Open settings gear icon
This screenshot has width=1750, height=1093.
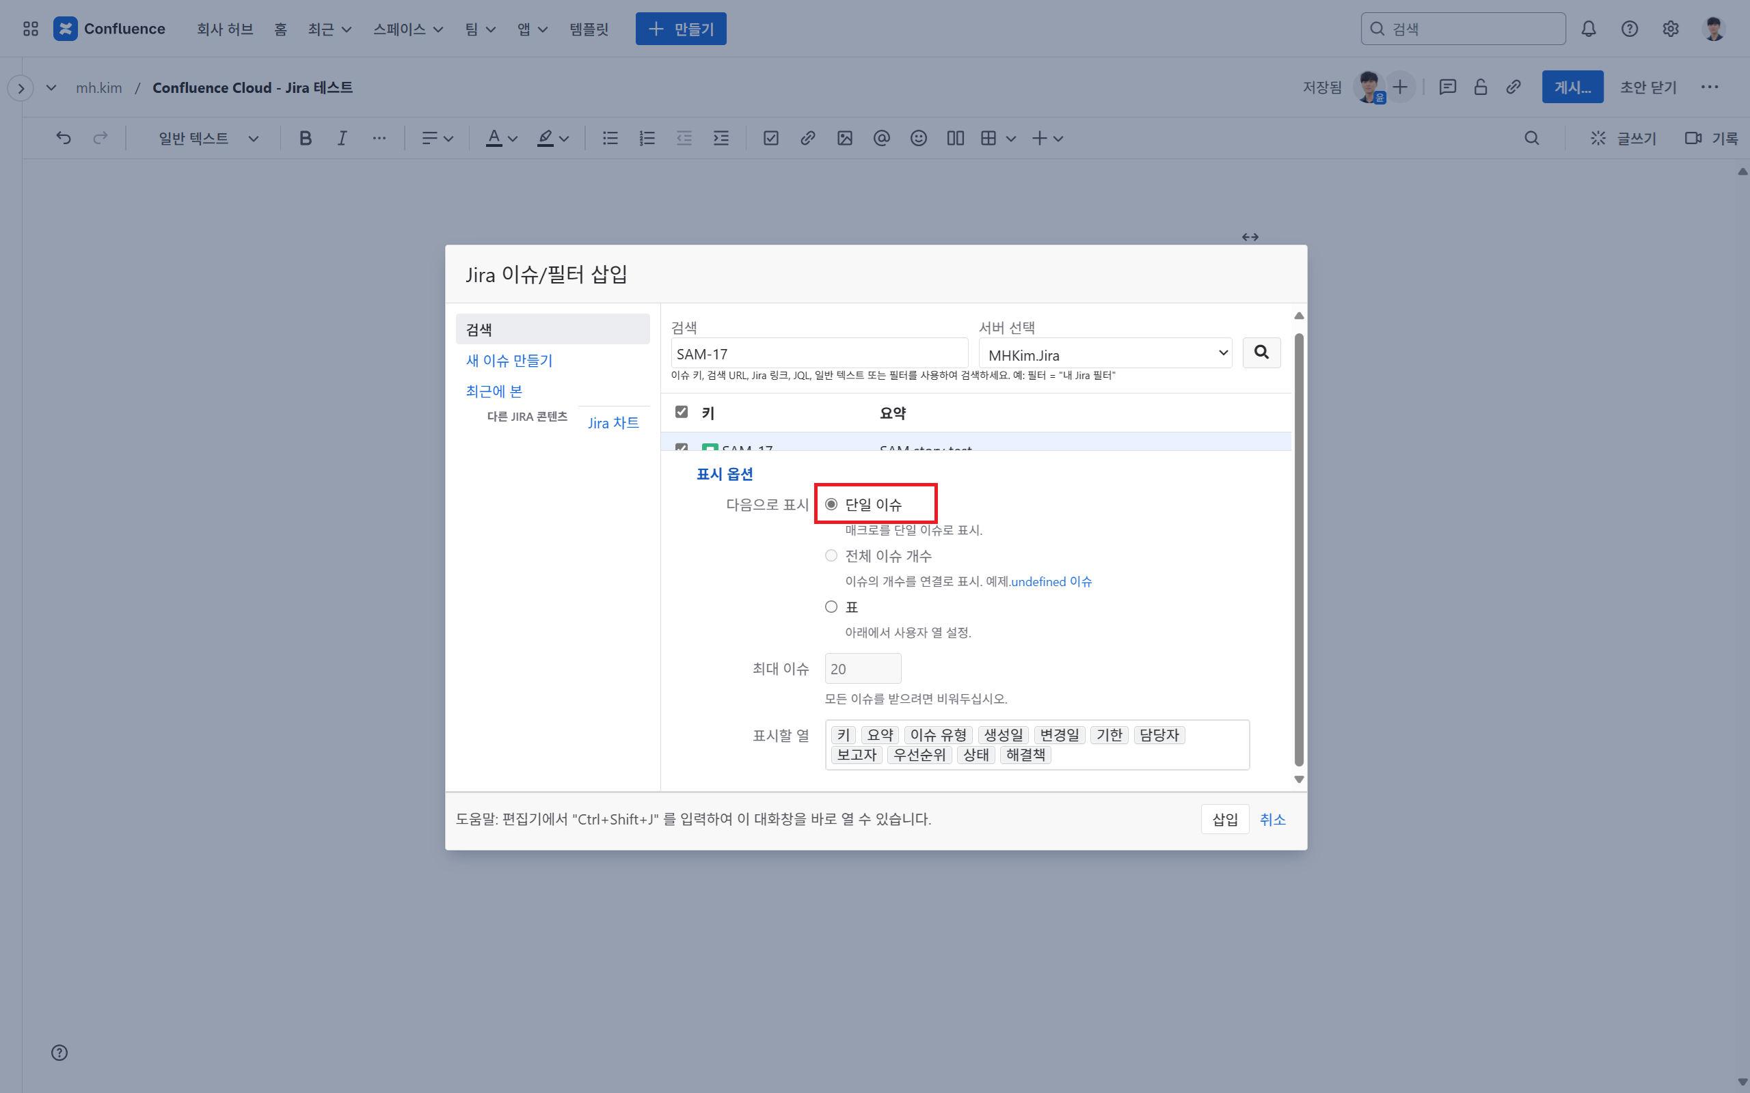pos(1671,29)
